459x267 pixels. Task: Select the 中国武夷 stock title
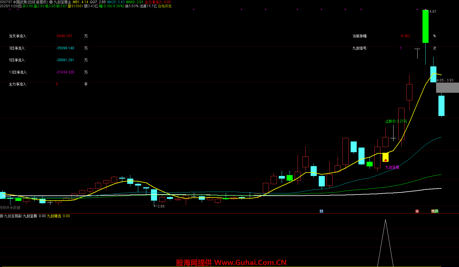tap(20, 2)
